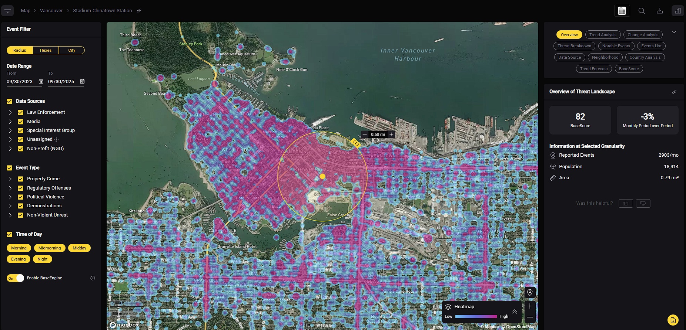
Task: Expand the Demonstrations event type
Action: [10, 206]
